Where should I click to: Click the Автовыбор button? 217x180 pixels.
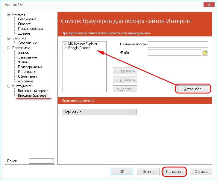[193, 89]
